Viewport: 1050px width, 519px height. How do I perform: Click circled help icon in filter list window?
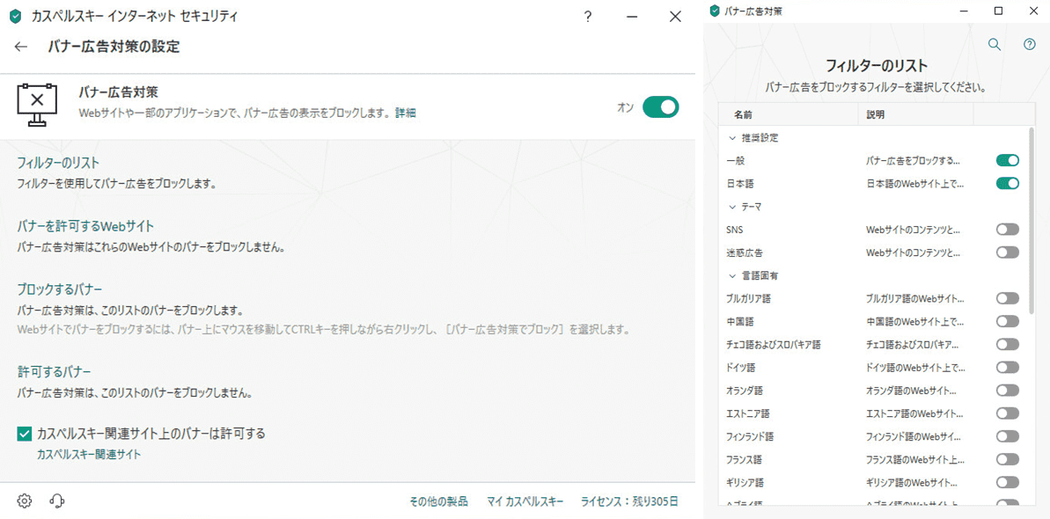(1030, 44)
